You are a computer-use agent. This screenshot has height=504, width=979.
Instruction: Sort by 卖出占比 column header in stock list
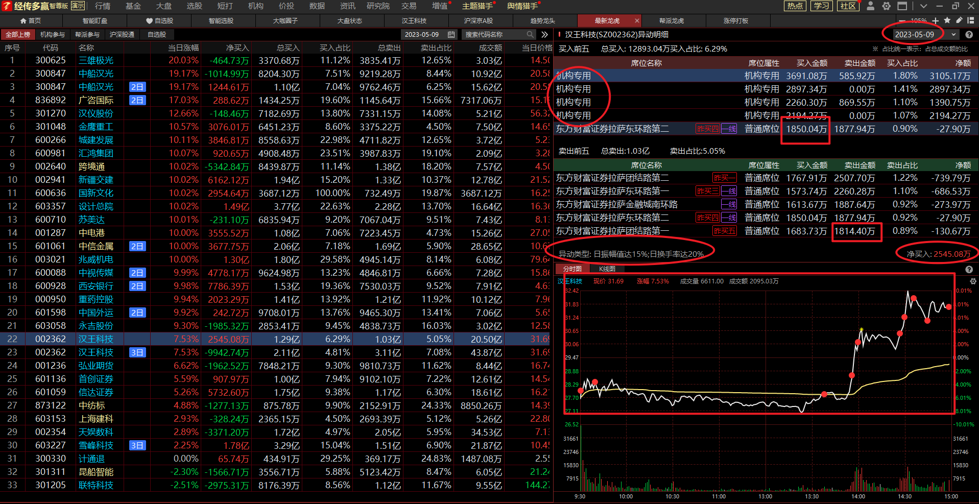[436, 47]
